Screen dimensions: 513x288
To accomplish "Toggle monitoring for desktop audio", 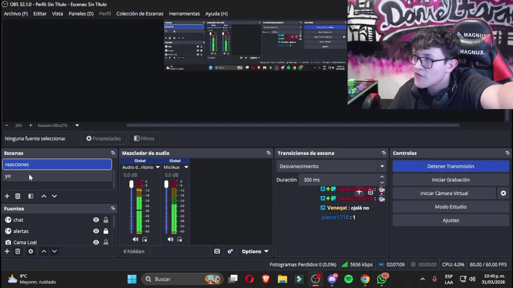I will click(145, 239).
